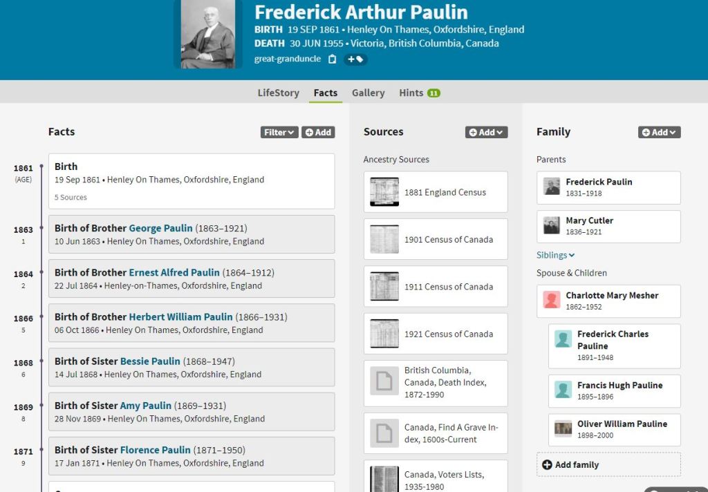Switch to the LifeStory tab
708x492 pixels.
pyautogui.click(x=278, y=93)
